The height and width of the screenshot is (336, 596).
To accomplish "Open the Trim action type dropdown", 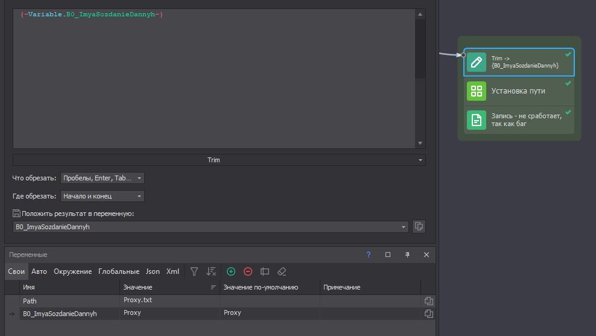I will [x=219, y=160].
